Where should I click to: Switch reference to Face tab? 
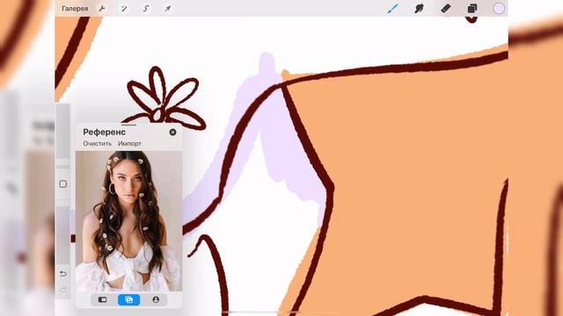click(x=156, y=299)
